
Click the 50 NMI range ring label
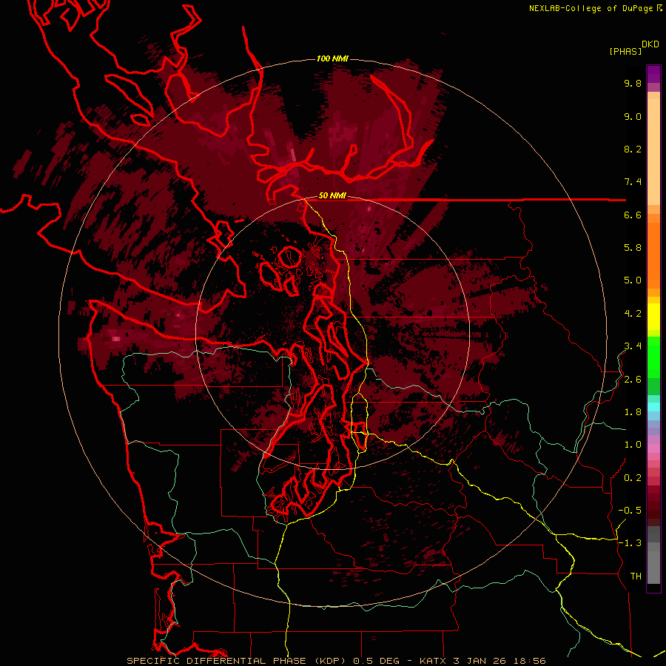[x=332, y=196]
